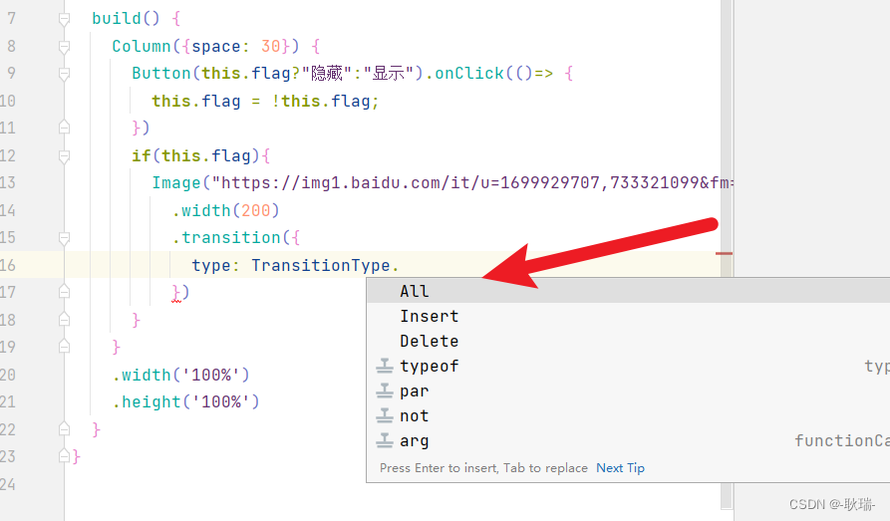Click the template icon beside 'arg'
The height and width of the screenshot is (521, 890).
[x=385, y=441]
